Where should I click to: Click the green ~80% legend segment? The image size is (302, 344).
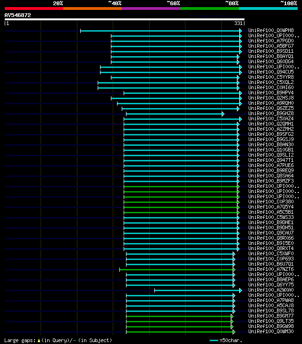click(210, 8)
